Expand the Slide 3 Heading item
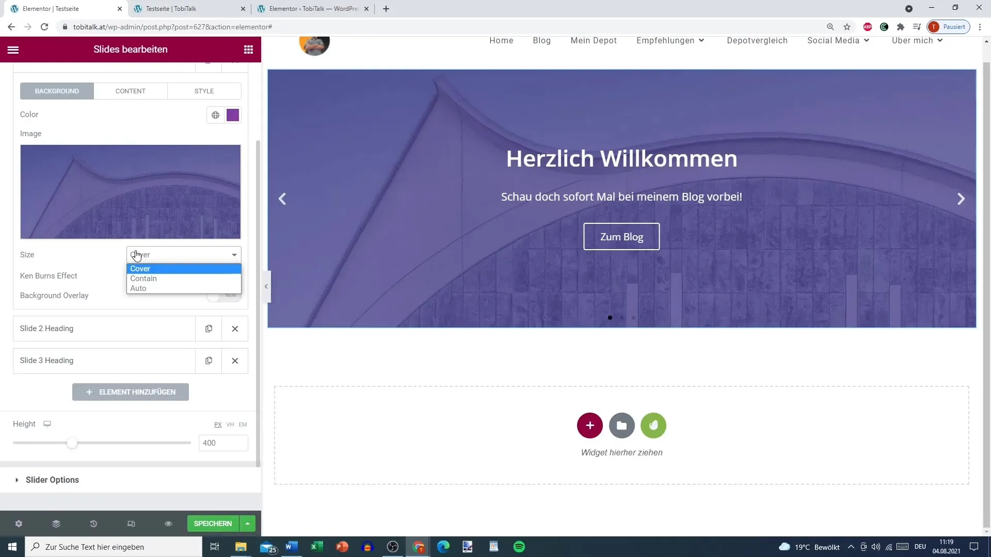 pyautogui.click(x=104, y=361)
